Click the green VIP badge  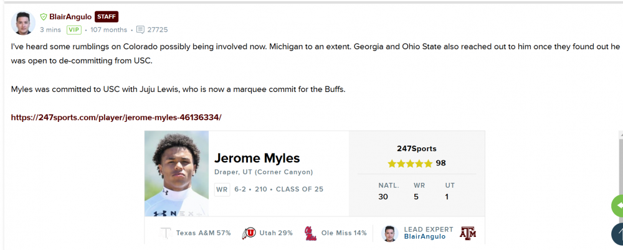coord(74,29)
